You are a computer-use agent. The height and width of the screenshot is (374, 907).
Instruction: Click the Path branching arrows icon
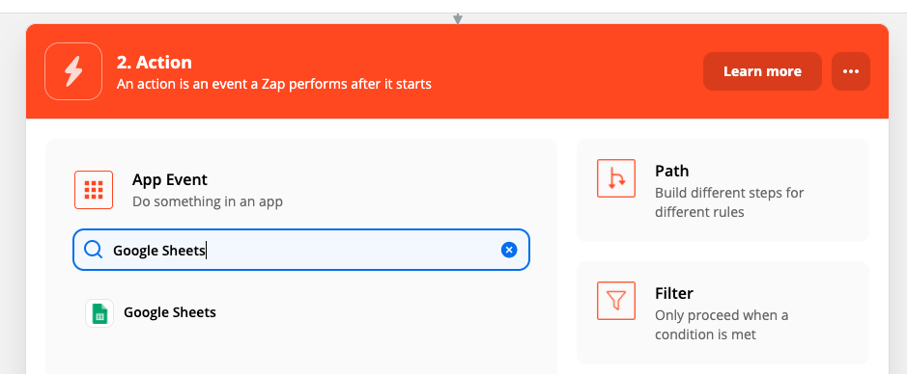coord(616,178)
